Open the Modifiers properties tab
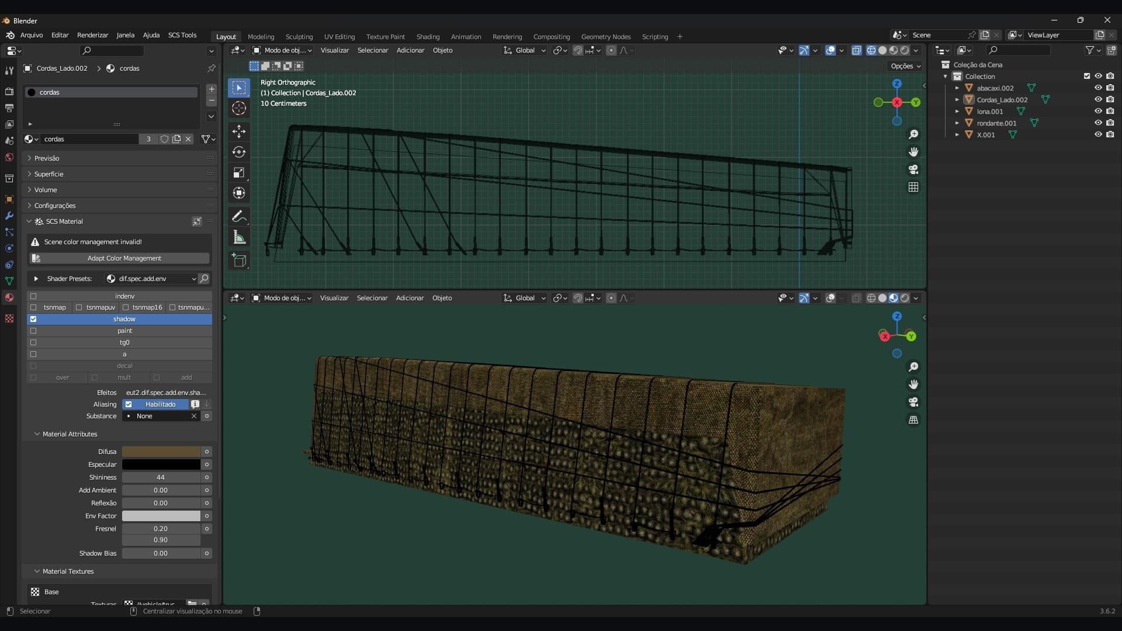Screen dimensions: 1122x631 tap(9, 216)
